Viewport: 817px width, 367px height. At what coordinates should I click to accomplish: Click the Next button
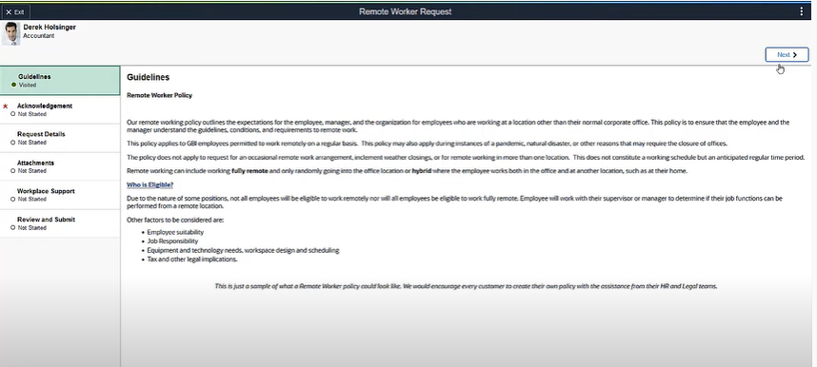(x=787, y=54)
